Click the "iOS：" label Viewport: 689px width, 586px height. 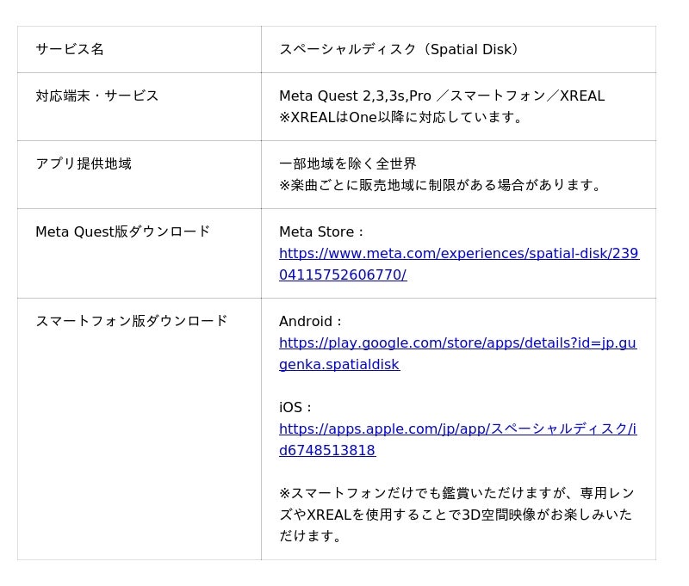(x=296, y=407)
